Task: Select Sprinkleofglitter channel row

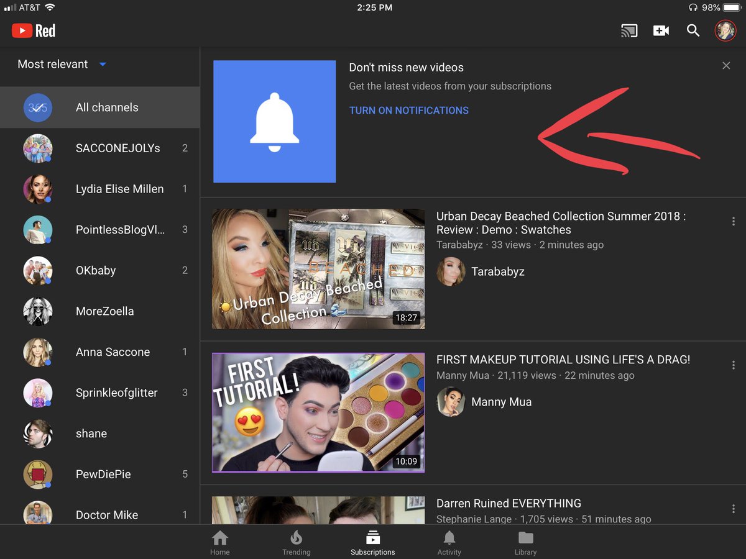Action: (99, 393)
